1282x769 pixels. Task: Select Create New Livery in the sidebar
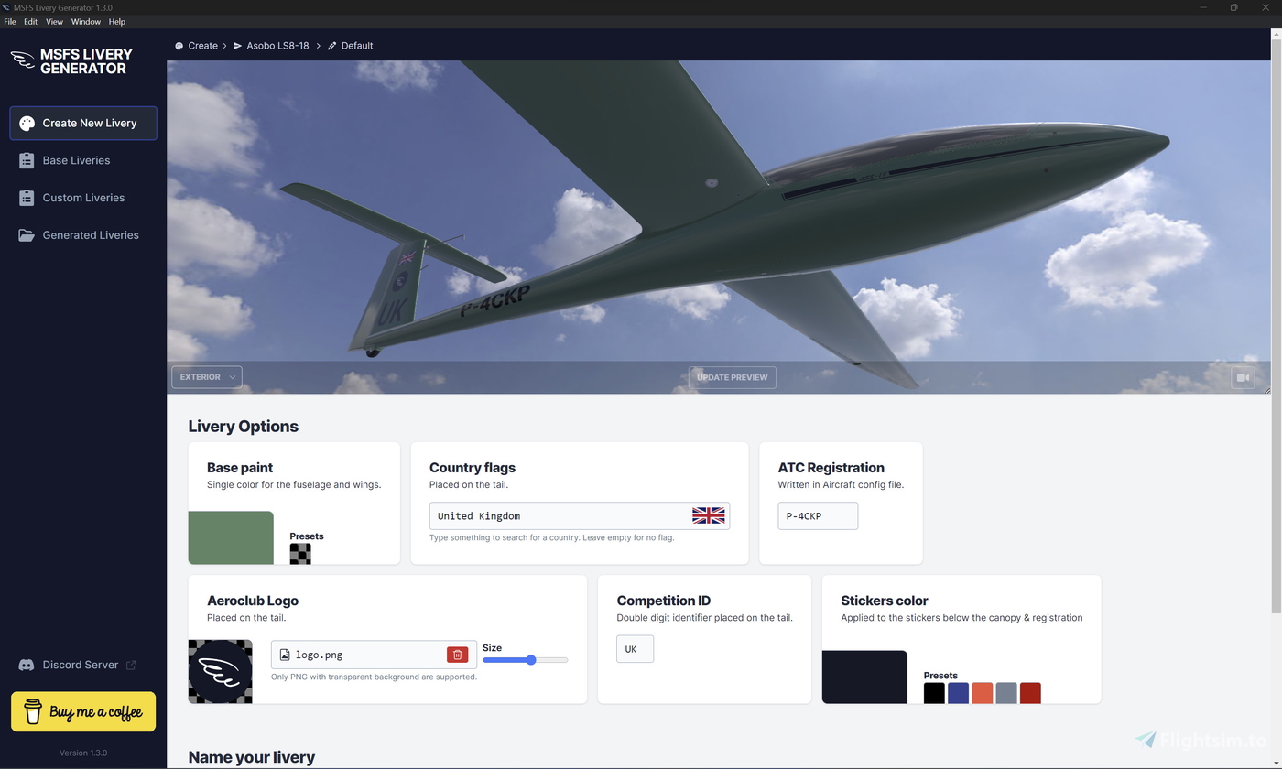pos(82,122)
